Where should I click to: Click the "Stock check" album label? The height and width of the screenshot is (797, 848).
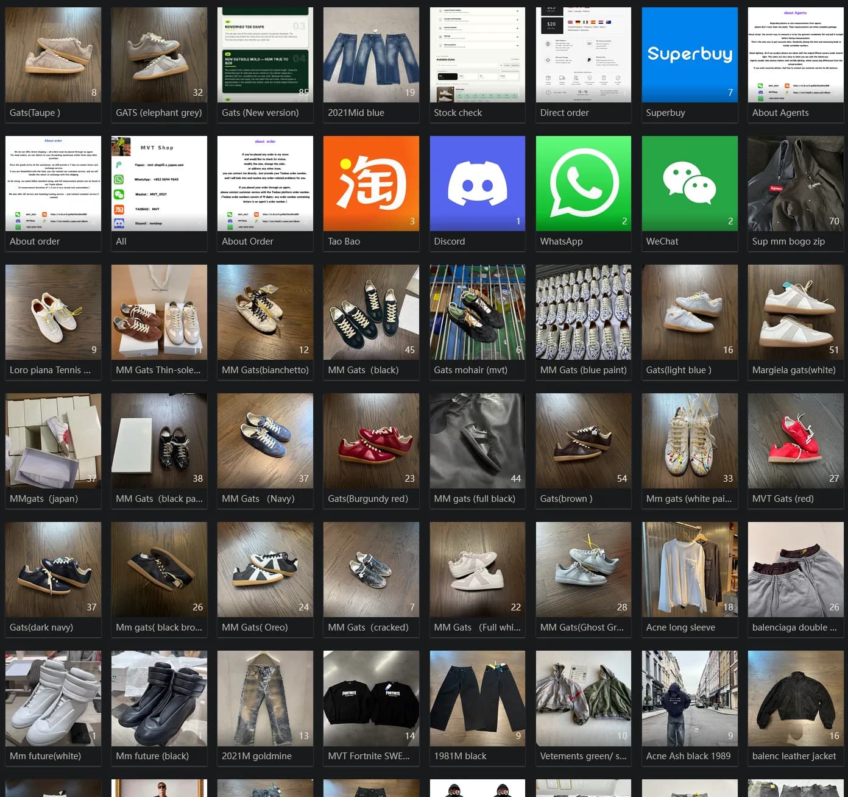click(x=458, y=113)
